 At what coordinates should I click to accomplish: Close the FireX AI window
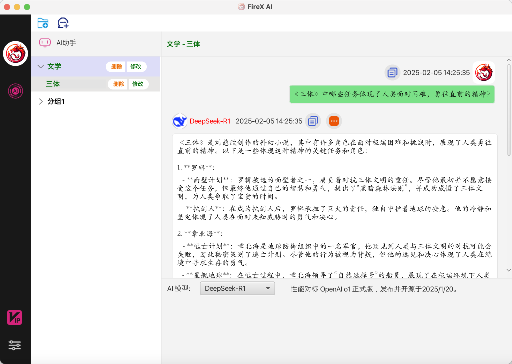tap(7, 7)
